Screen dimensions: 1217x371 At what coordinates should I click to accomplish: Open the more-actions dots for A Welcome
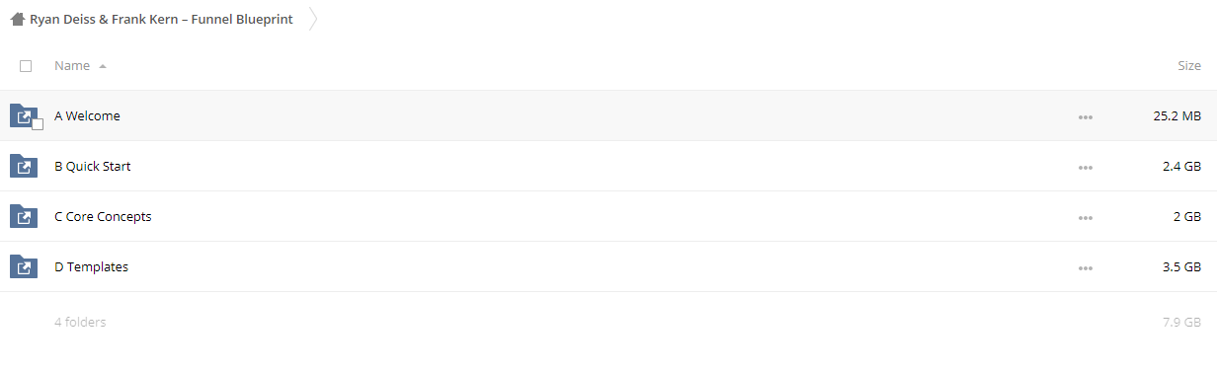point(1086,117)
